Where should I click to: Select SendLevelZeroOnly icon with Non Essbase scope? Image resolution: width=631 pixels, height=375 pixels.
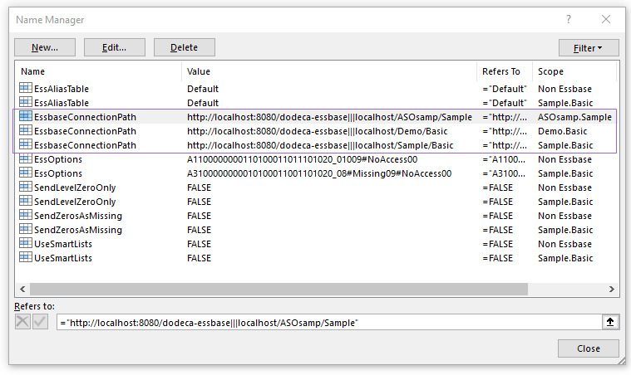[25, 187]
